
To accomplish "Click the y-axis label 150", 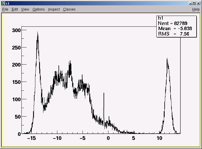I will click(x=16, y=82).
